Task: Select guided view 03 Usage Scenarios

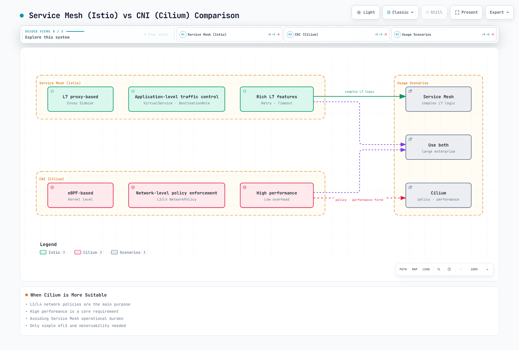Action: pos(444,34)
